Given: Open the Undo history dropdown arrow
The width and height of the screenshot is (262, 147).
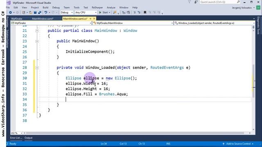Looking at the screenshot, I should [50, 13].
